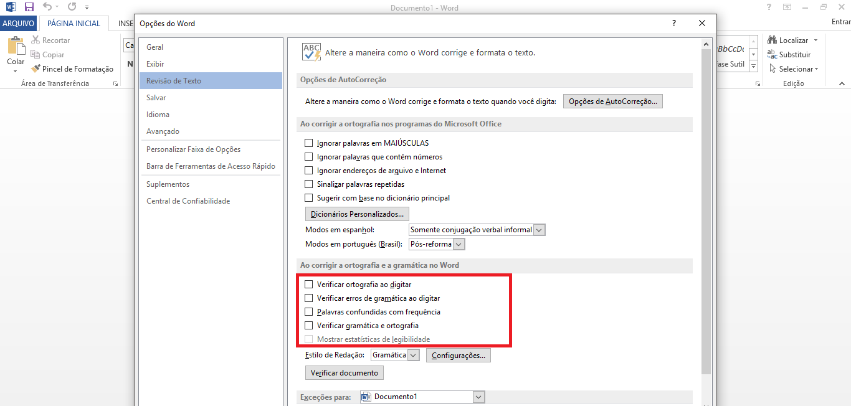Tick Verificar ortografia ao digitar
This screenshot has width=851, height=406.
[x=308, y=285]
